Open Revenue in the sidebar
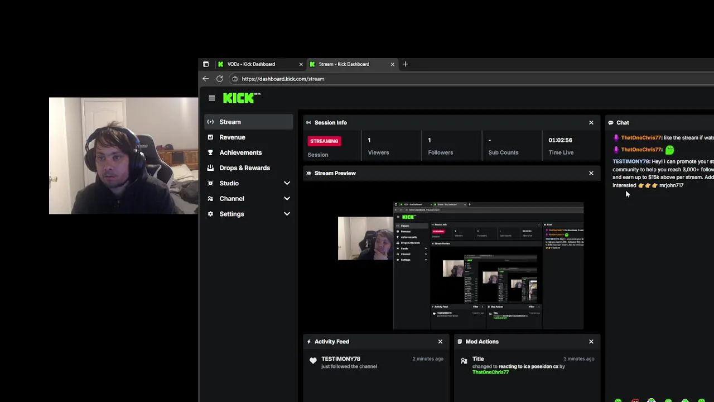Screen dimensions: 714x402 (x=249, y=137)
